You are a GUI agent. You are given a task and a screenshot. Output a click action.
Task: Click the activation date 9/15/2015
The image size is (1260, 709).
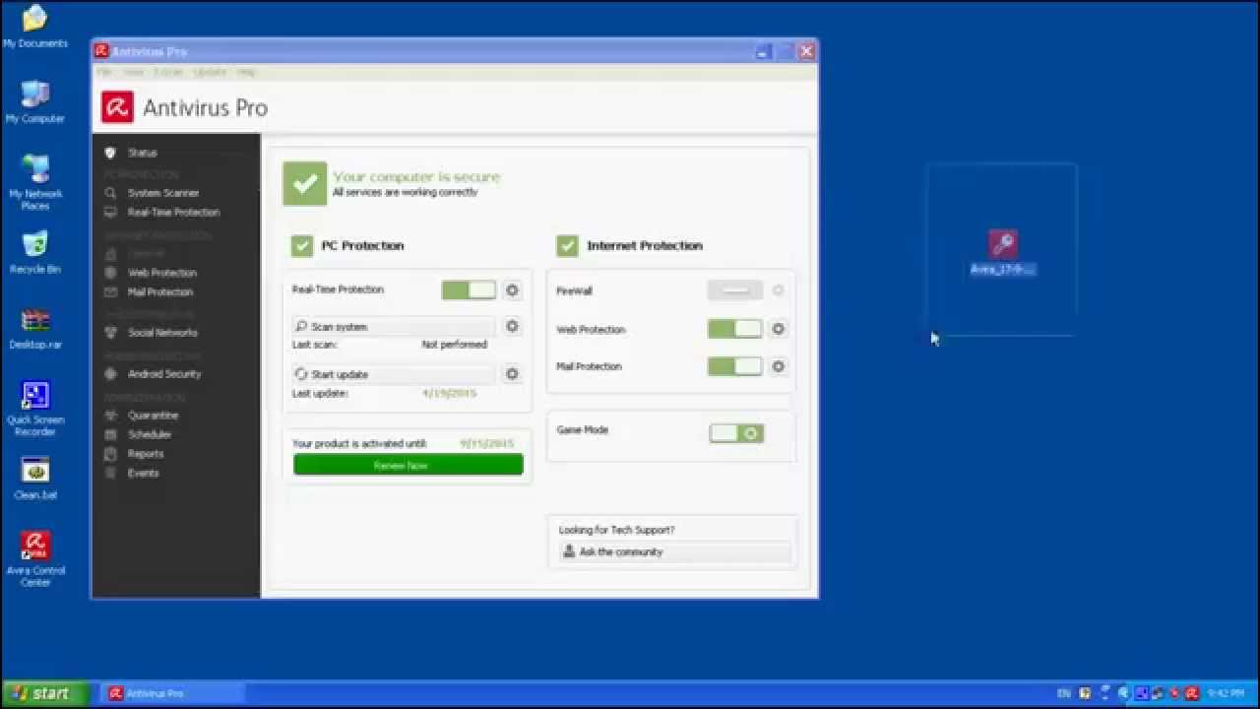tap(487, 444)
